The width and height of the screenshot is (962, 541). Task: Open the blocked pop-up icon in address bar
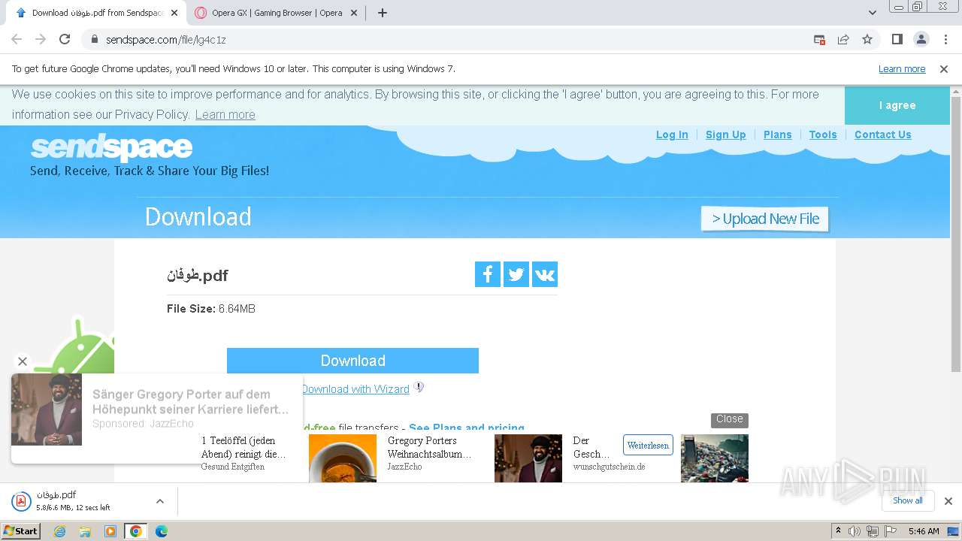[x=819, y=39]
